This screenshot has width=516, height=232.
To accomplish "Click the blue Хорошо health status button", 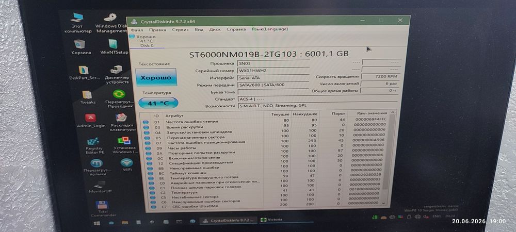I will [156, 77].
